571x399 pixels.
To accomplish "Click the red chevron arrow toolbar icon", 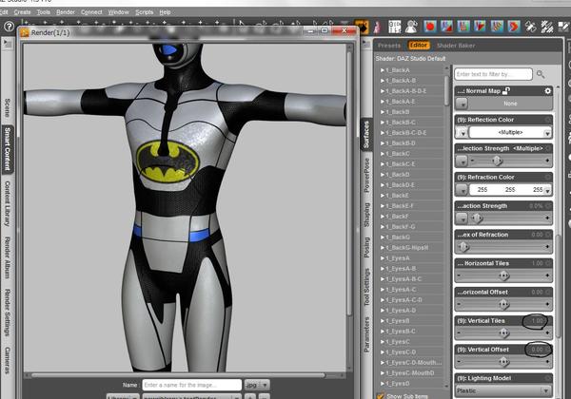I will pyautogui.click(x=514, y=27).
